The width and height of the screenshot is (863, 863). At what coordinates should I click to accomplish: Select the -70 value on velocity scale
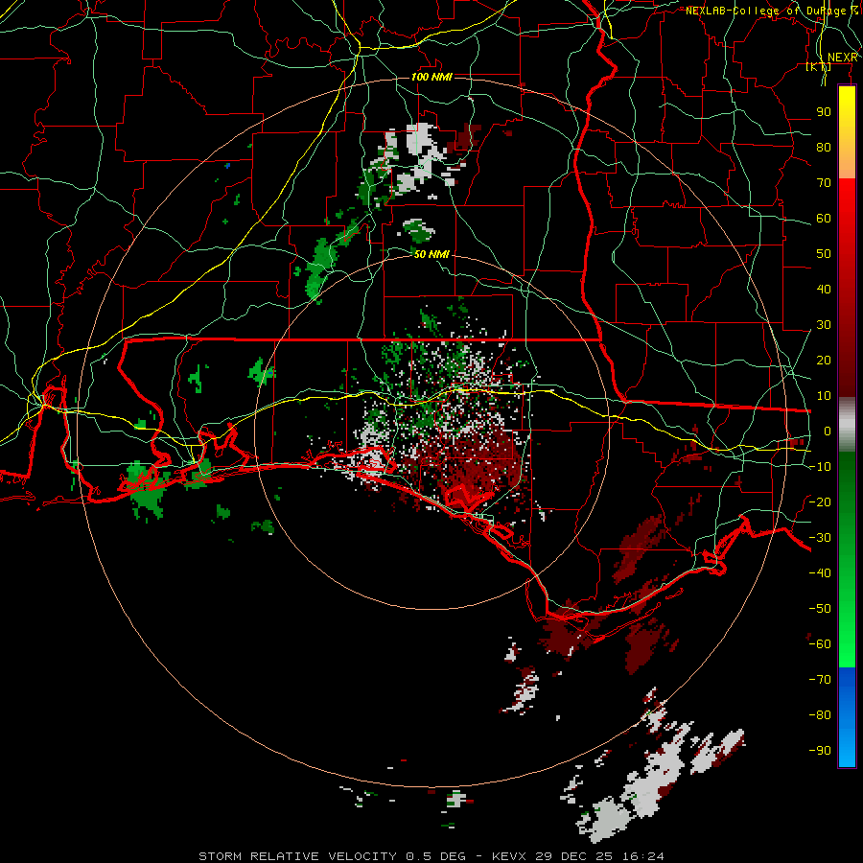tap(820, 679)
